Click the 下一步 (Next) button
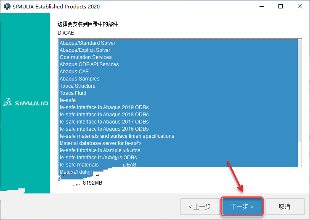 click(242, 207)
